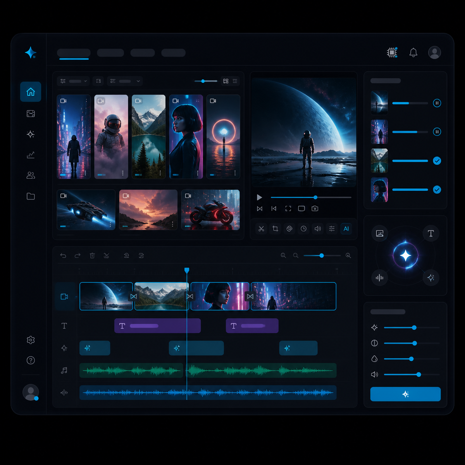
Task: Click the processor chip icon in top bar
Action: (392, 52)
